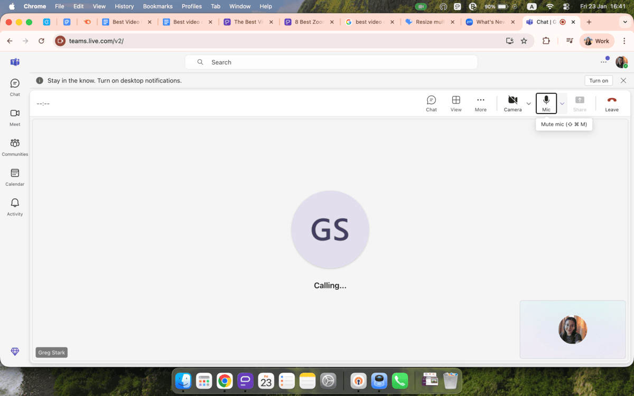Open the in-call Chat panel
This screenshot has height=396, width=634.
pos(431,103)
